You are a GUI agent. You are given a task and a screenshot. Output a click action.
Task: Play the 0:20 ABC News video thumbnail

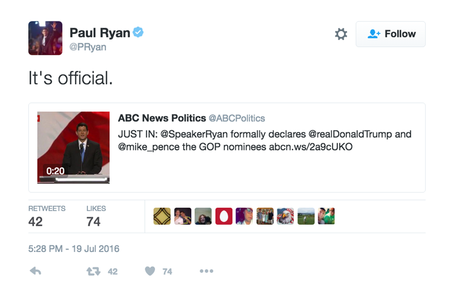pos(73,147)
